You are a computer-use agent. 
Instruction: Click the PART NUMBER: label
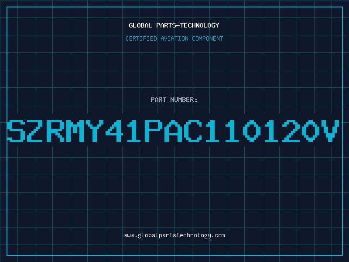coord(174,100)
